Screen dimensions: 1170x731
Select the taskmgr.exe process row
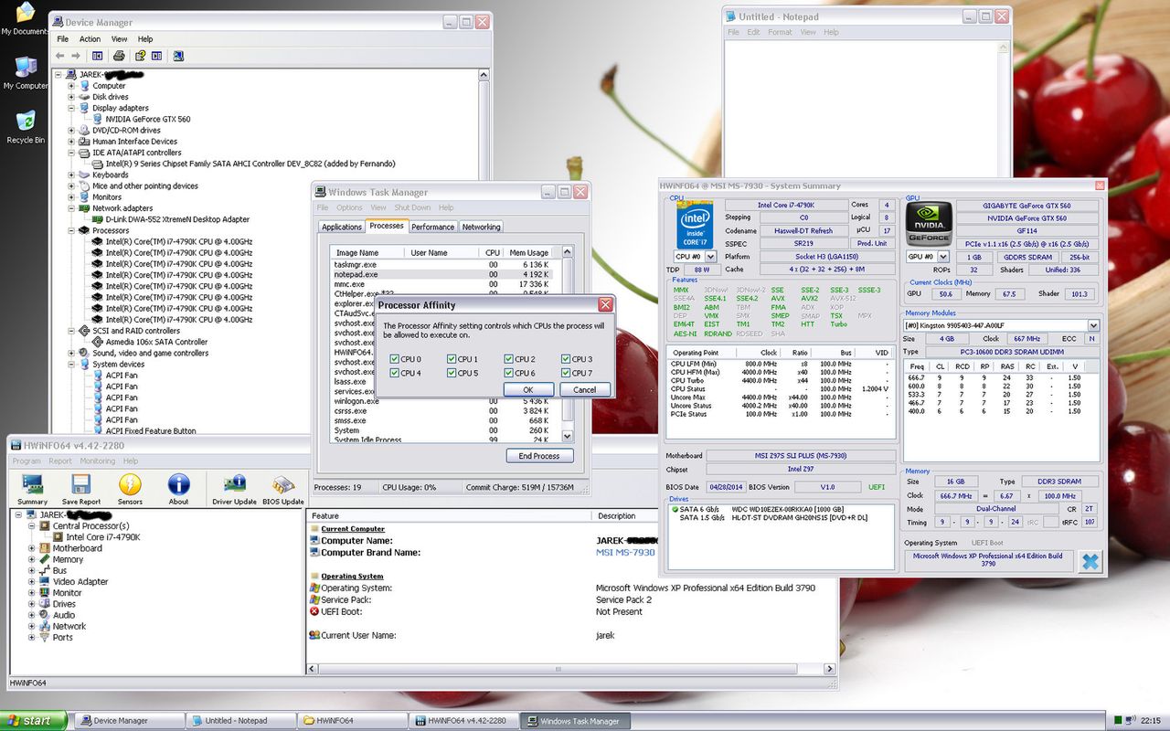pos(442,264)
